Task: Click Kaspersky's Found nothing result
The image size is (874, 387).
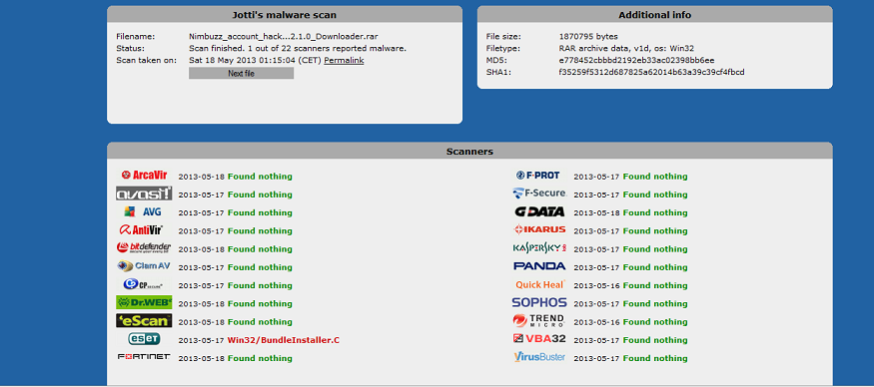Action: pos(655,249)
